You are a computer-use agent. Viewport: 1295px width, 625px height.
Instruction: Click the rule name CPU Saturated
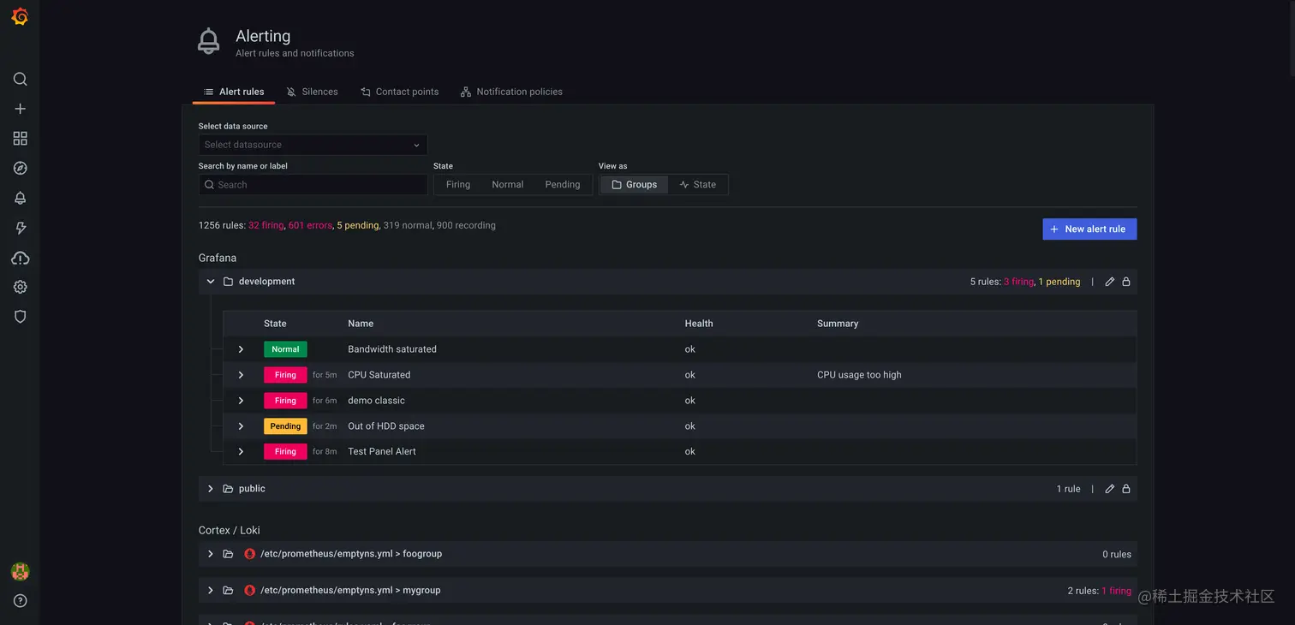click(x=379, y=375)
